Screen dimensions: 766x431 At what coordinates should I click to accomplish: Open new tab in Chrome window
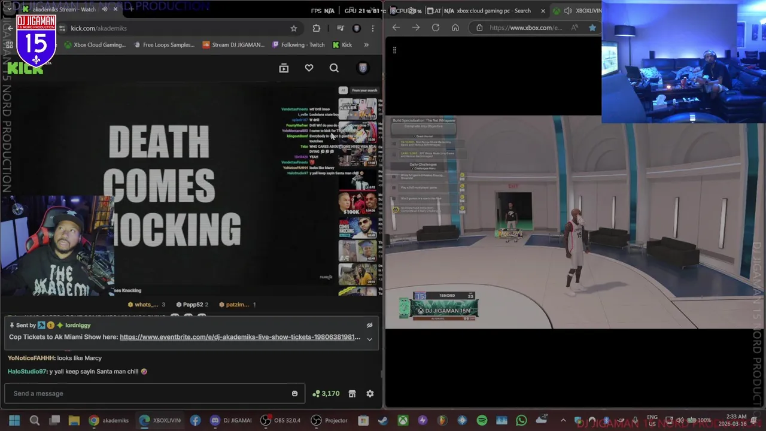pos(131,9)
